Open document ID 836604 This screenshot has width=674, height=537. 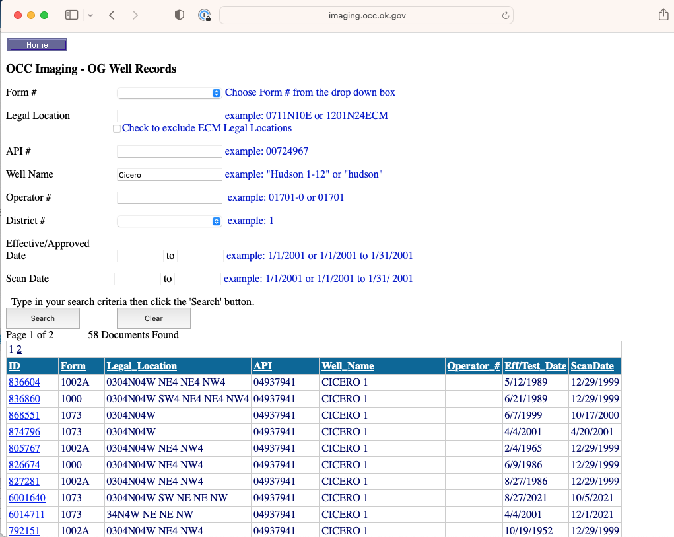coord(24,382)
